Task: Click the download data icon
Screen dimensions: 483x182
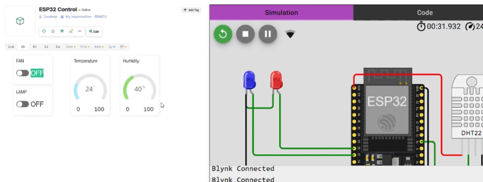Action: point(71,31)
